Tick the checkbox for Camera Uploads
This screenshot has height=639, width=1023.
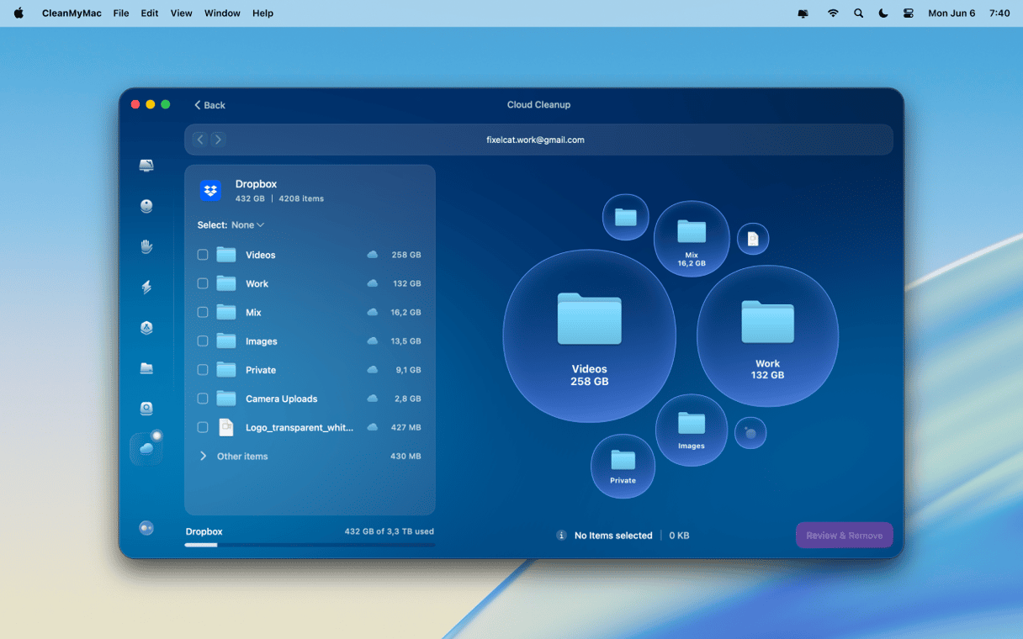tap(203, 399)
